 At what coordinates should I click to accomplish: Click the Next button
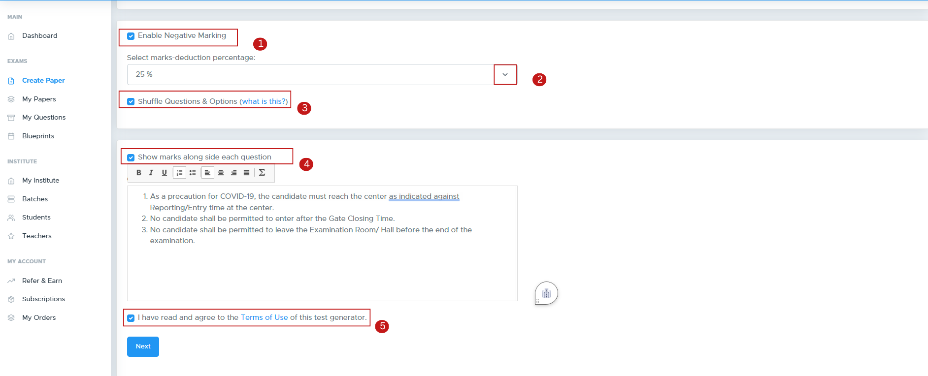pyautogui.click(x=143, y=346)
